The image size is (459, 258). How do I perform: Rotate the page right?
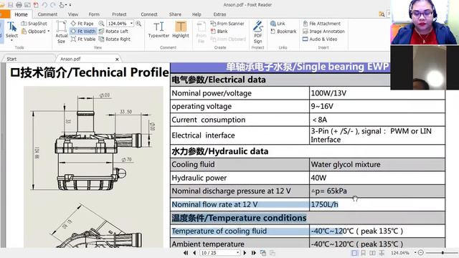(115, 39)
